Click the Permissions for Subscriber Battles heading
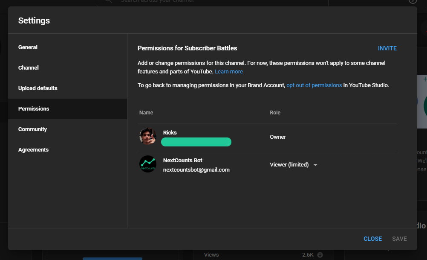 point(187,48)
